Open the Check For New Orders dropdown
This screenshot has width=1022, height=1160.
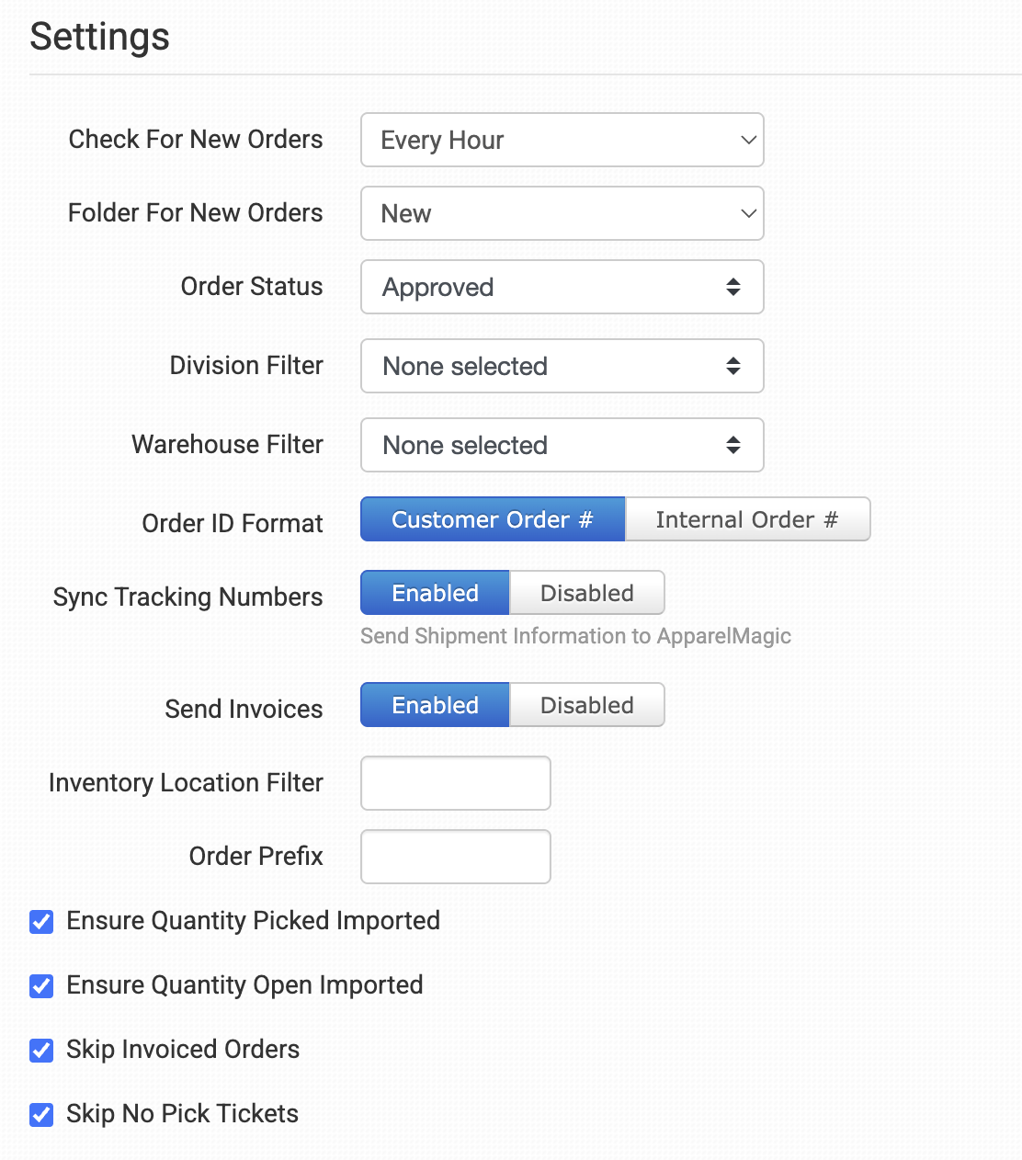click(562, 140)
